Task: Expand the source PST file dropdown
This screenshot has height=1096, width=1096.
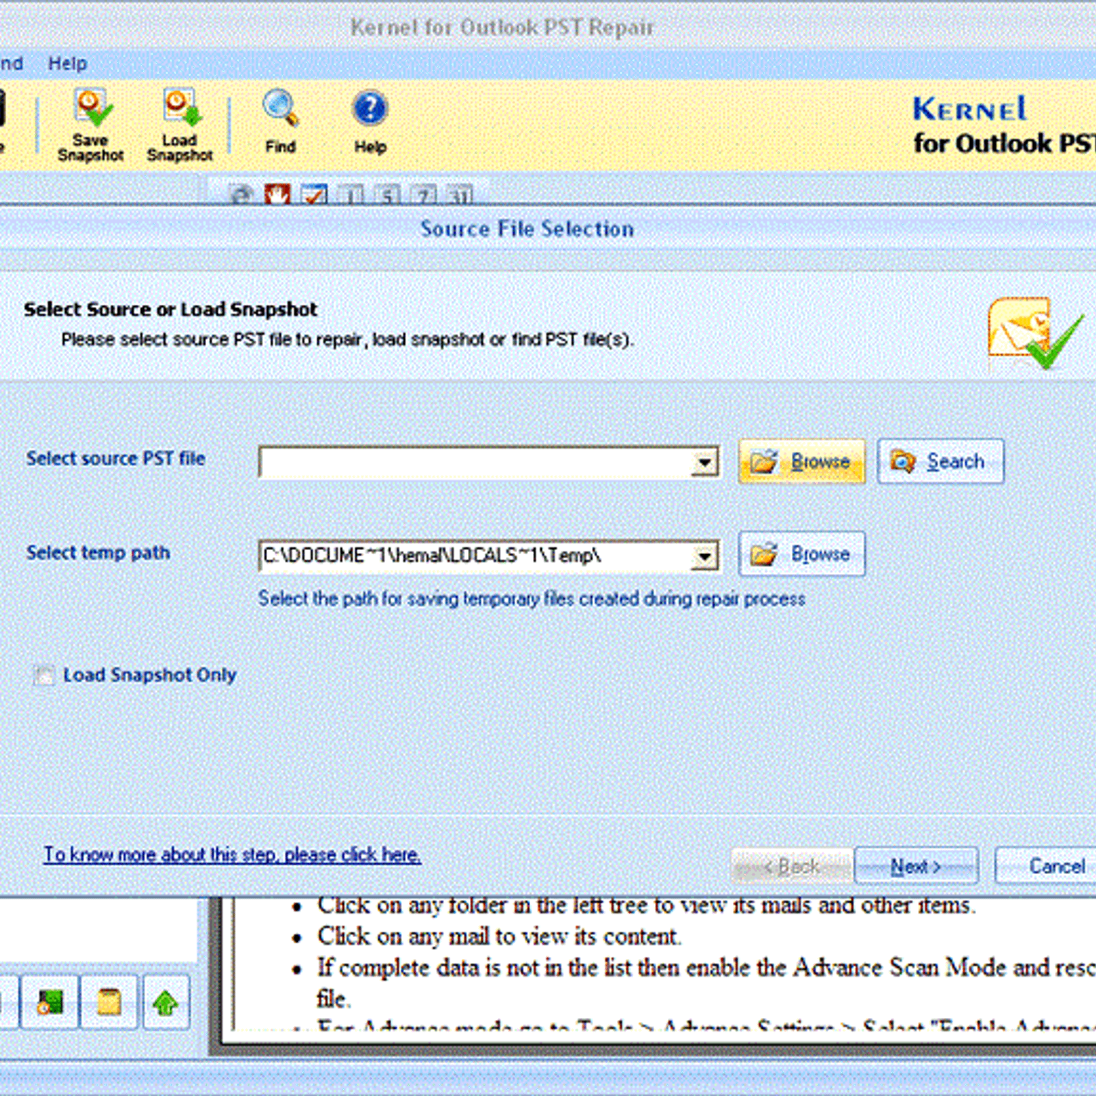Action: point(705,462)
